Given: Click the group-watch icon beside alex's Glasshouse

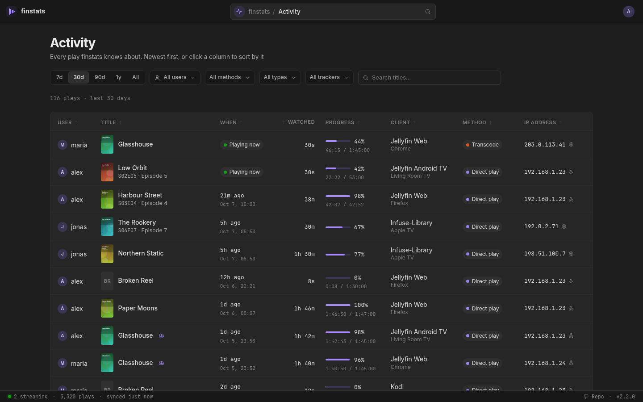Looking at the screenshot, I should (x=162, y=336).
